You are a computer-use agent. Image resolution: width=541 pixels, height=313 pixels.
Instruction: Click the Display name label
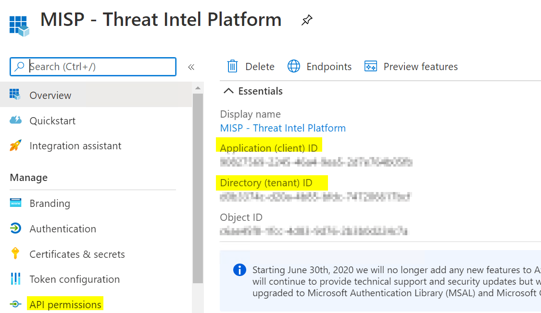250,114
